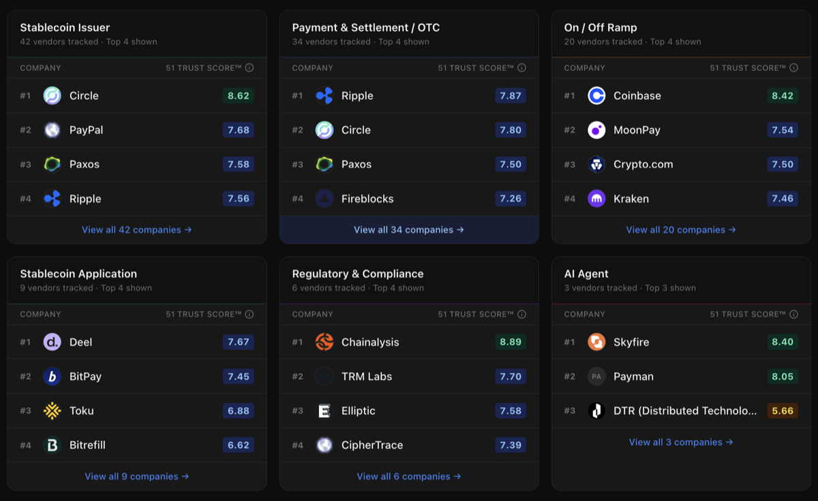Open the View all 6 companies link
This screenshot has width=818, height=501.
tap(409, 476)
